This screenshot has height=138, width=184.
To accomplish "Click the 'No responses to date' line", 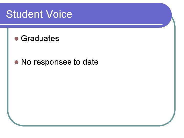I will pyautogui.click(x=60, y=62).
